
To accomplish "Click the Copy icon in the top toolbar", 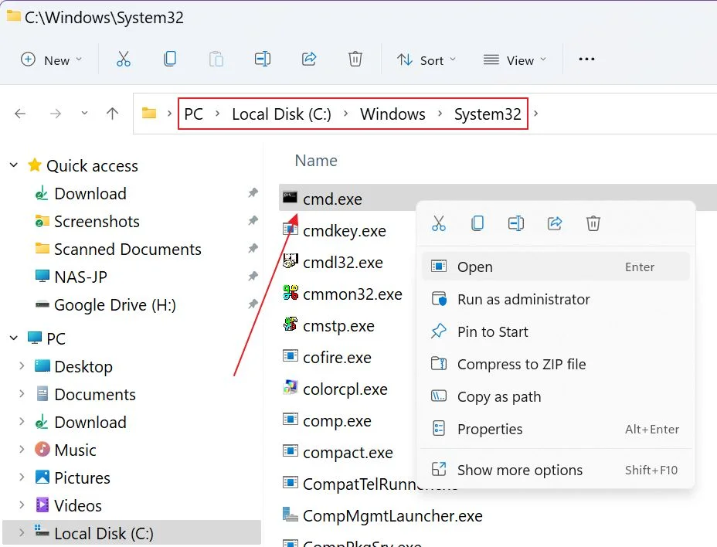I will click(x=170, y=59).
